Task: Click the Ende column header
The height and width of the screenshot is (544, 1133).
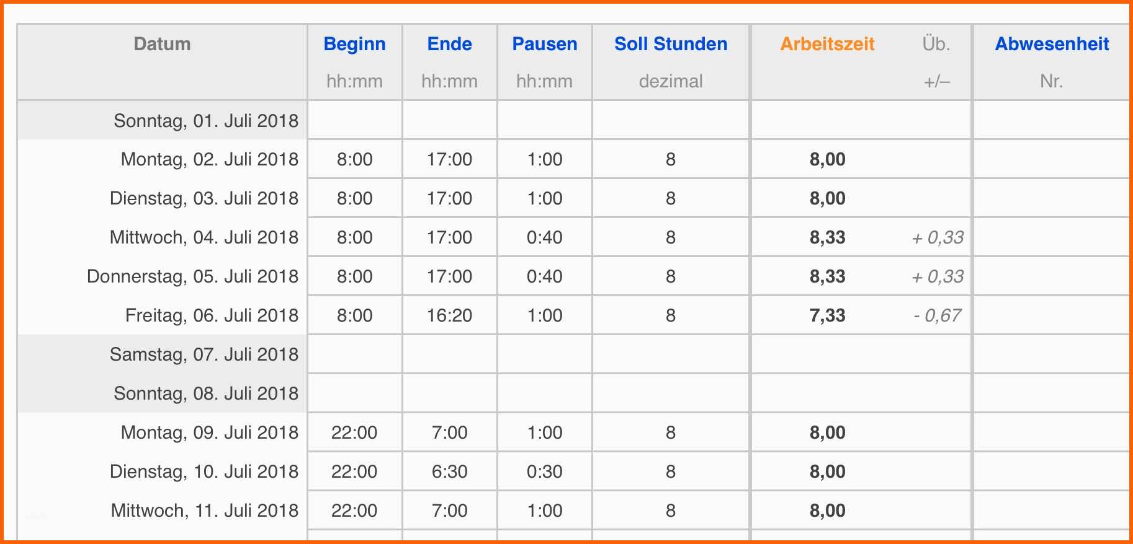Action: pyautogui.click(x=449, y=44)
